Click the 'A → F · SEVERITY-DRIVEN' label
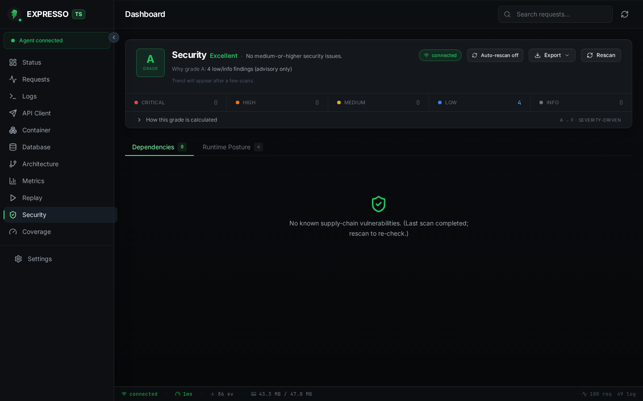This screenshot has width=643, height=401. [590, 120]
